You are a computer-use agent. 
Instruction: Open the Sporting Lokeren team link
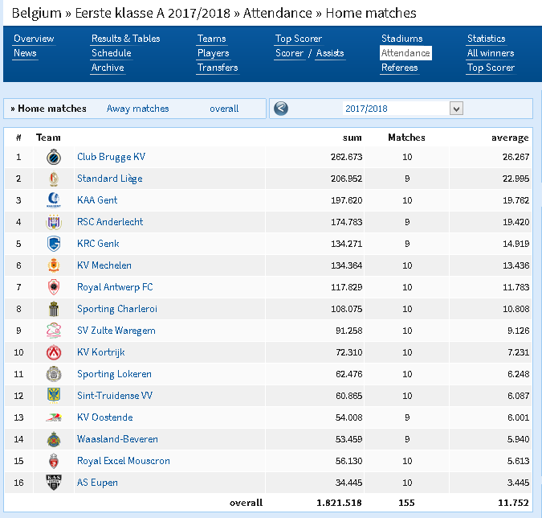(x=114, y=374)
